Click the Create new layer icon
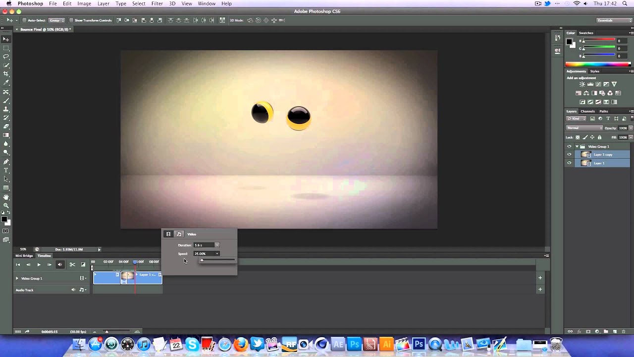 click(615, 332)
